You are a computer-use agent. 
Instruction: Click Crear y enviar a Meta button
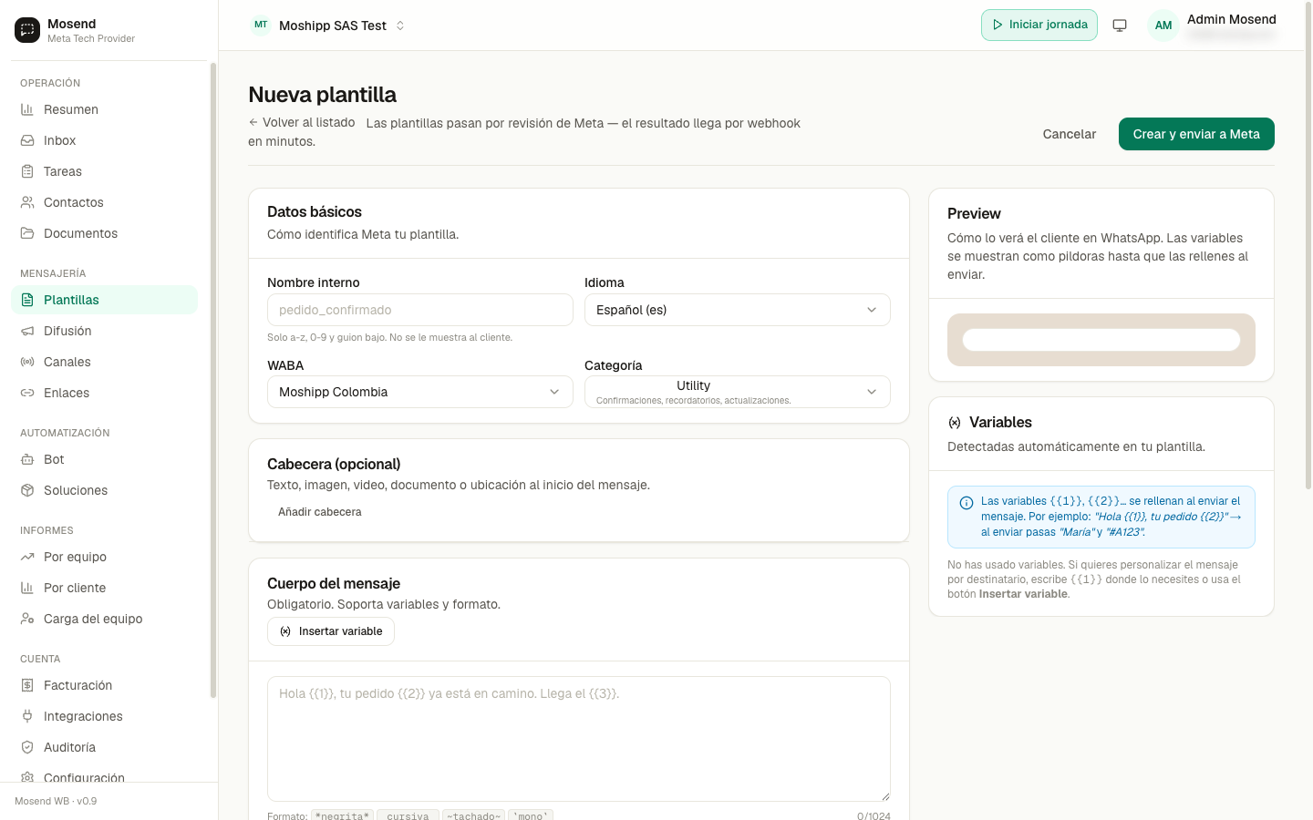[1196, 134]
